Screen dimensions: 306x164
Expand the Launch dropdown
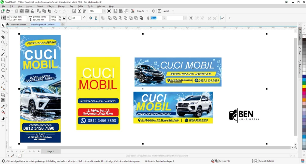coord(173,11)
